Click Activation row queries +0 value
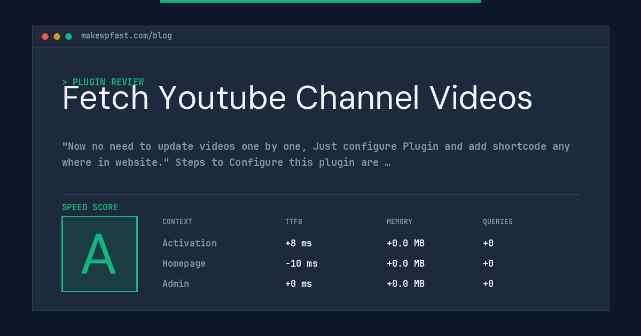The image size is (641, 336). (x=488, y=243)
